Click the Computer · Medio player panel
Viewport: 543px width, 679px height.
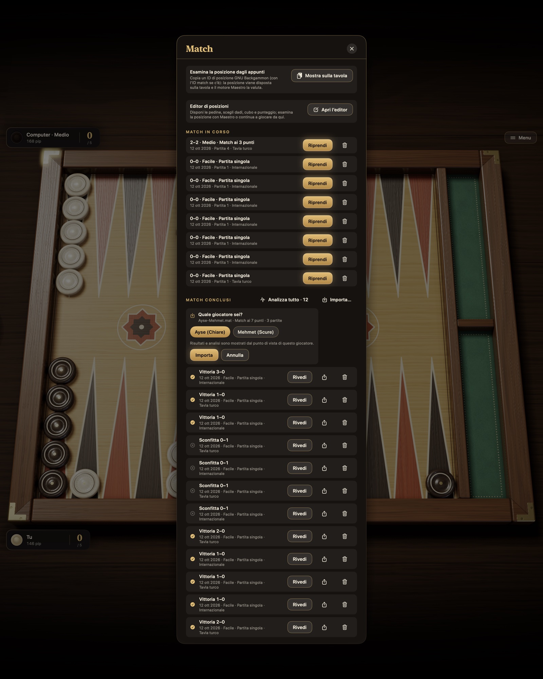pyautogui.click(x=53, y=137)
